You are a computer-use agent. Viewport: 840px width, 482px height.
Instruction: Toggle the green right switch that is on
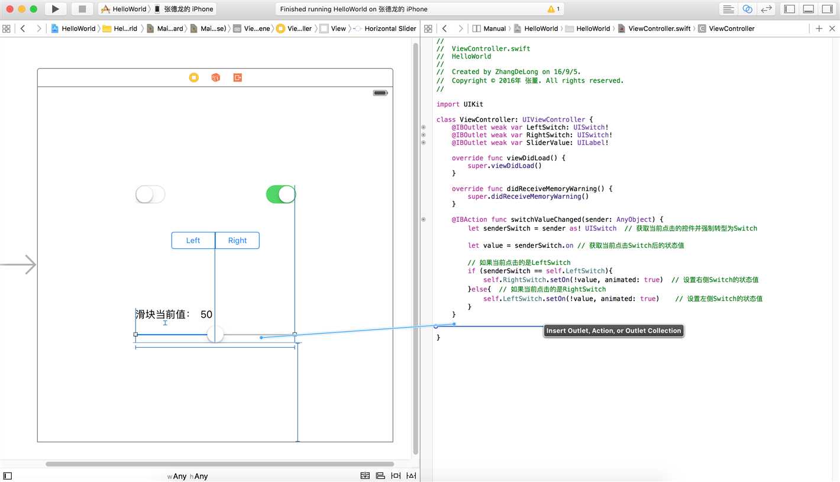280,194
